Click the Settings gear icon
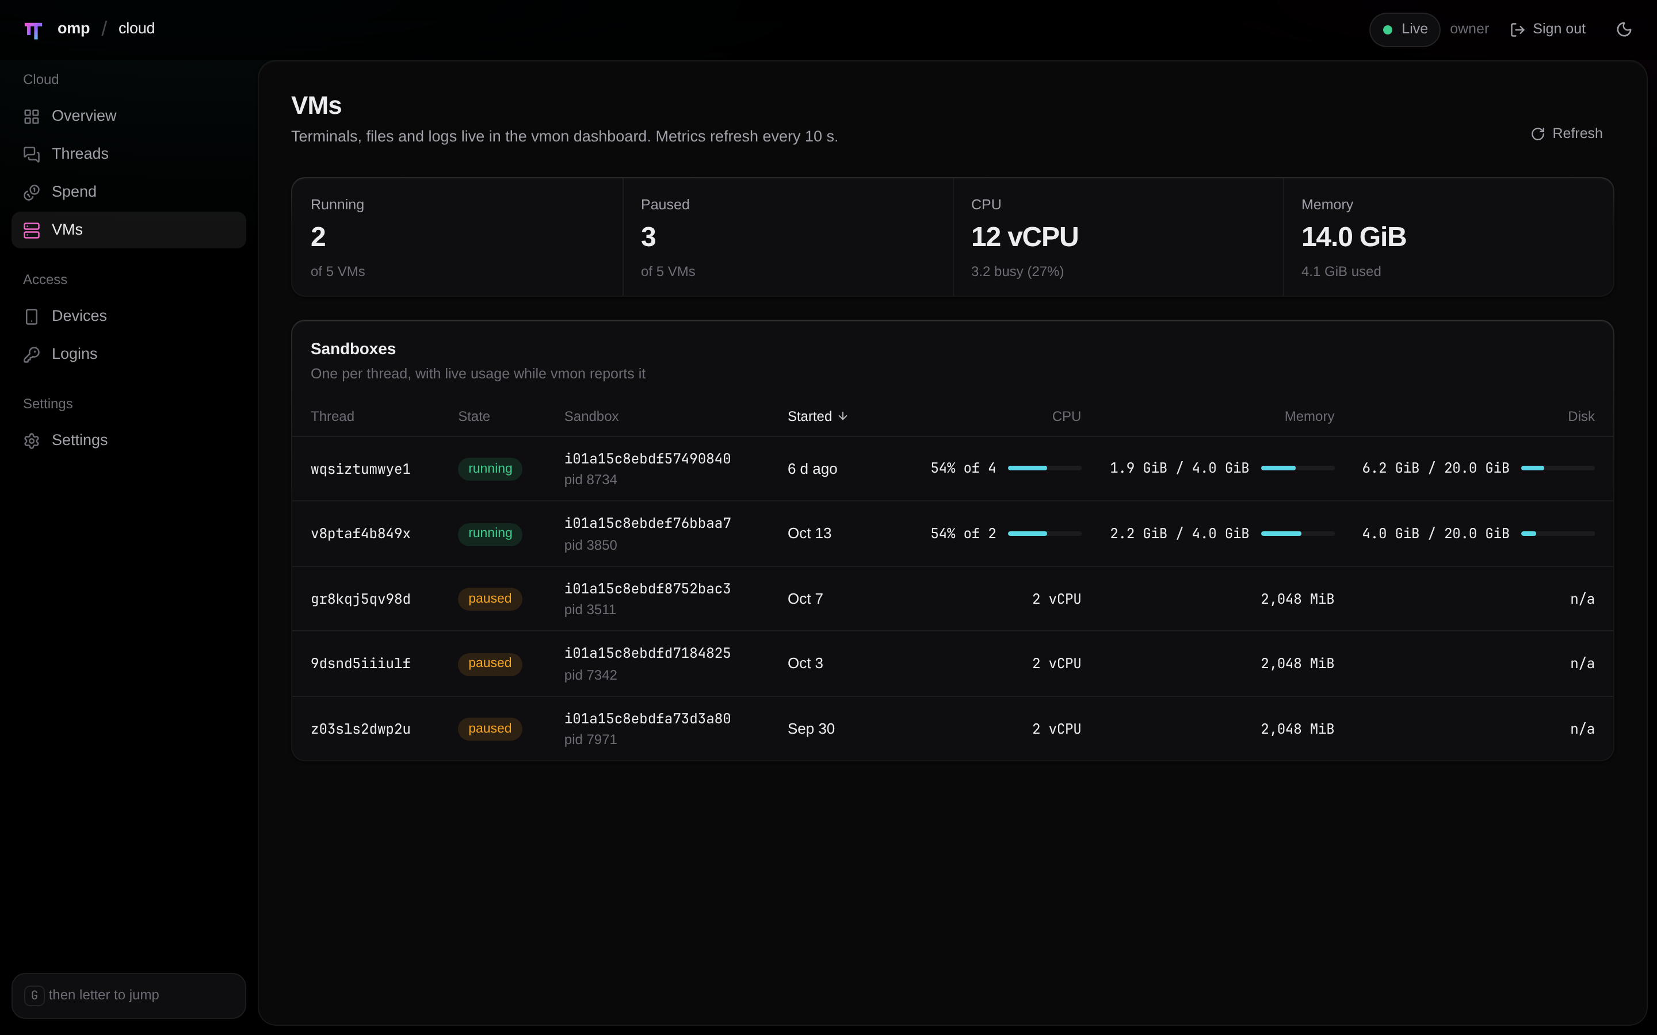Screen dimensions: 1657x1035 pyautogui.click(x=32, y=440)
